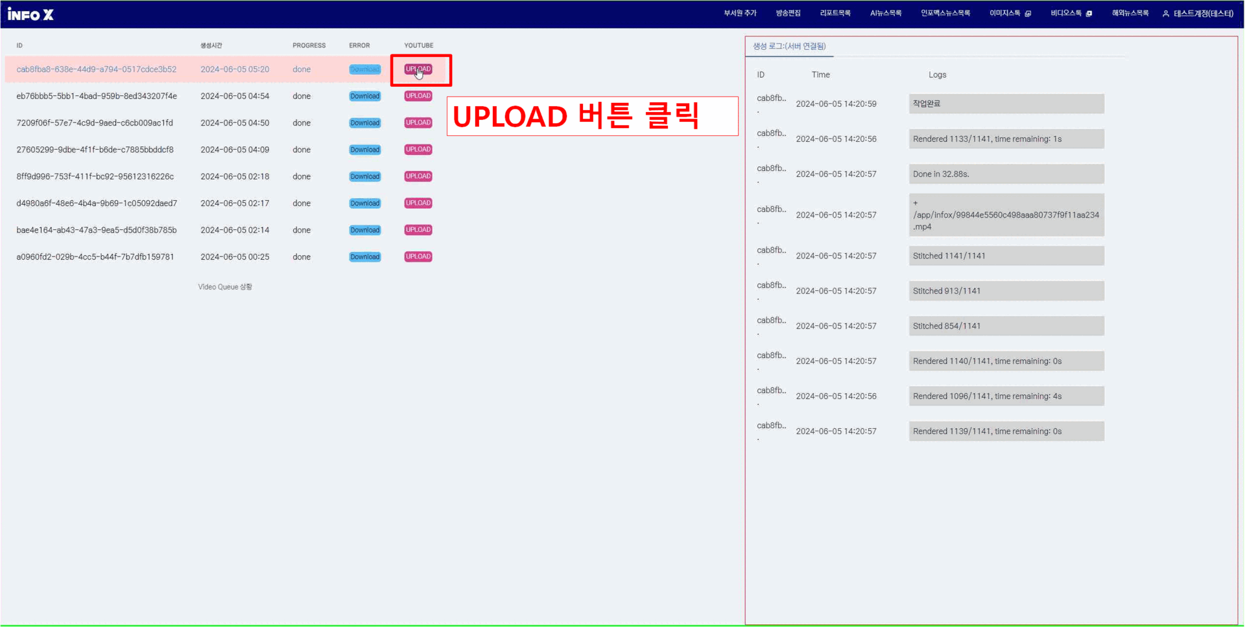Open 비디오스톡 menu item

point(1066,13)
